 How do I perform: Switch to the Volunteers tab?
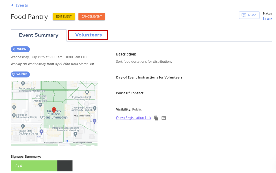click(88, 35)
